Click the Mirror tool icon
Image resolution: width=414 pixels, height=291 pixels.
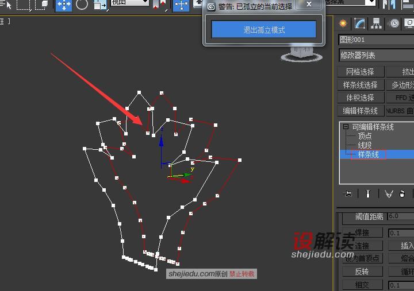(x=389, y=5)
